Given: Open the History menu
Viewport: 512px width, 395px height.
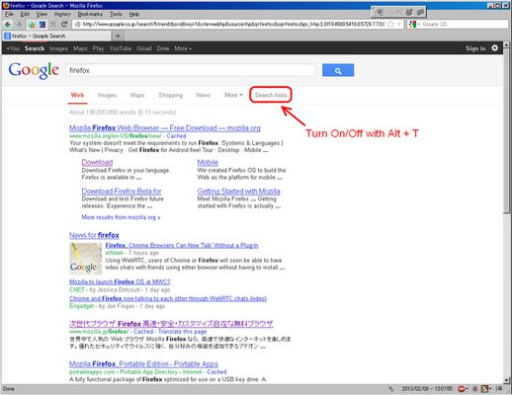Looking at the screenshot, I should coord(62,14).
